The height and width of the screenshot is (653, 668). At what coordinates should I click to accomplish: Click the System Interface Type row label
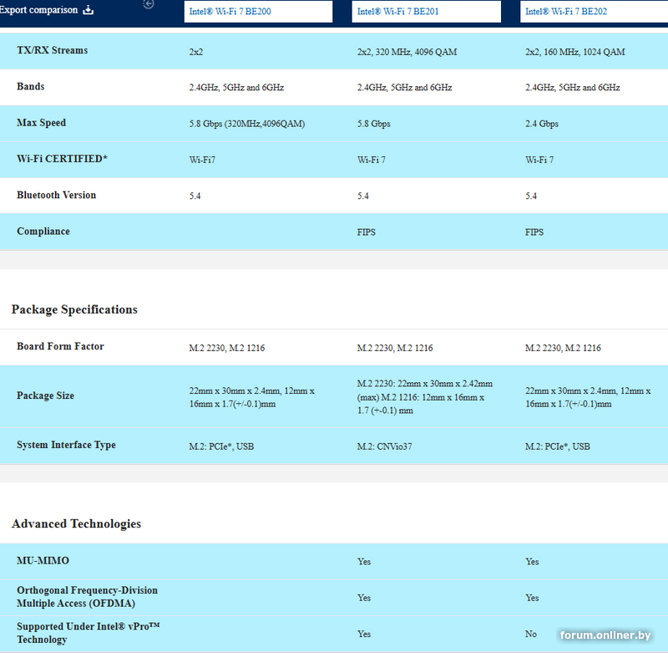(66, 446)
